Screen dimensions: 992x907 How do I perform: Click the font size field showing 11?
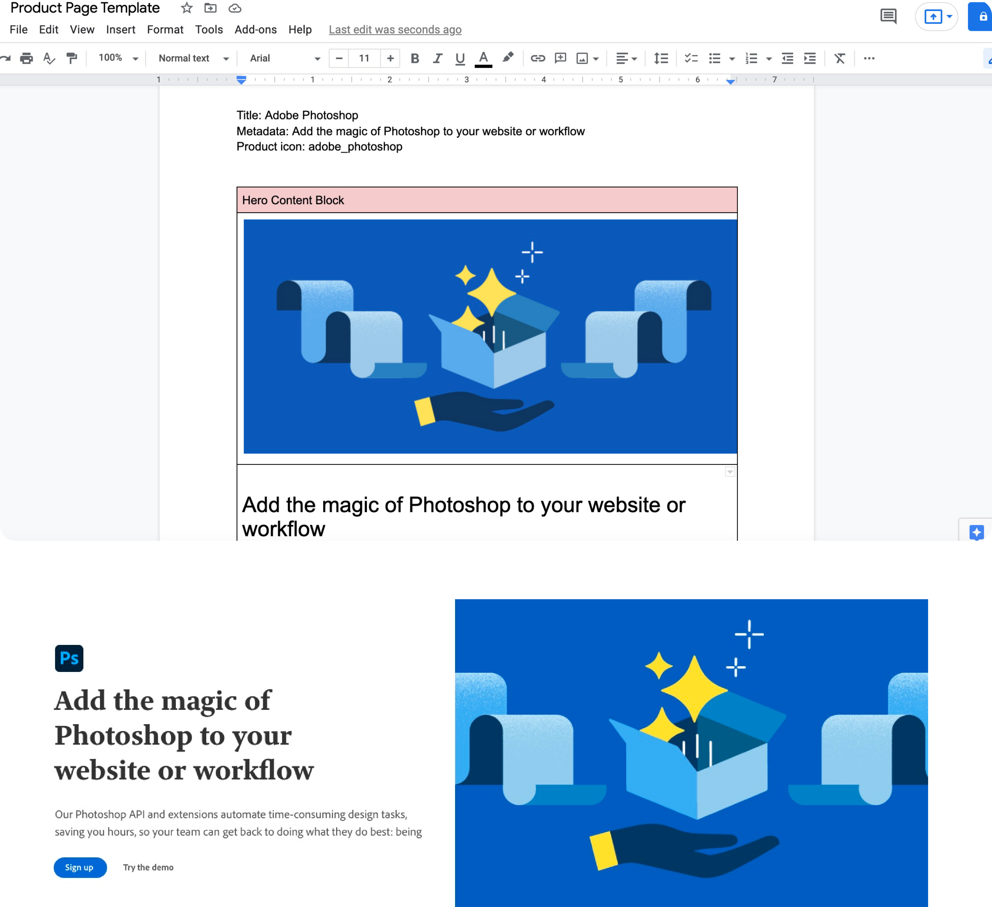(364, 58)
